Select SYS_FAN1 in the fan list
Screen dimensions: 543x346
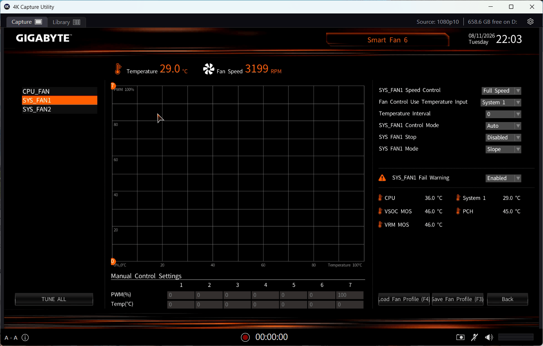59,100
